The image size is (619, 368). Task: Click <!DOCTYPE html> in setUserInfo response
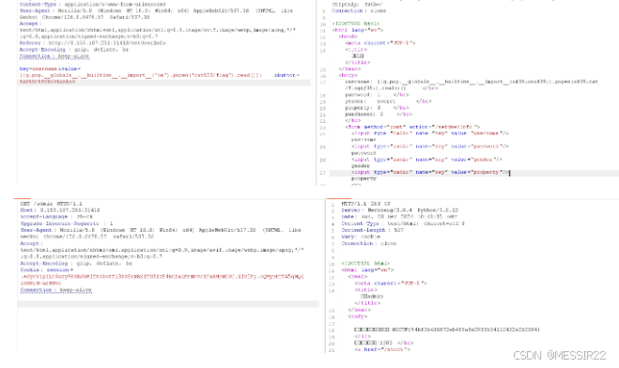tap(356, 23)
